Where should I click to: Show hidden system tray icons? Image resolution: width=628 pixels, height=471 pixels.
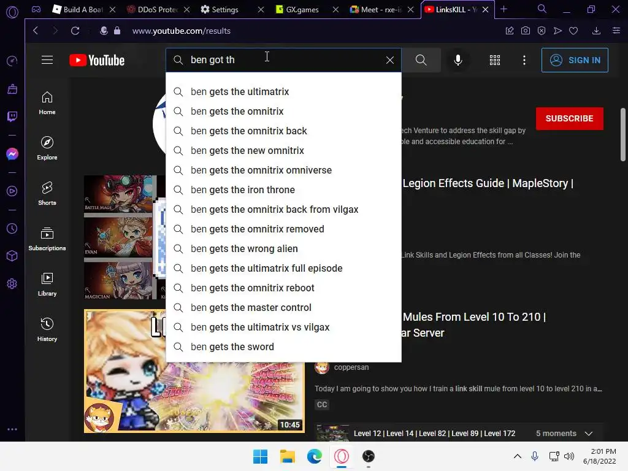(x=518, y=456)
